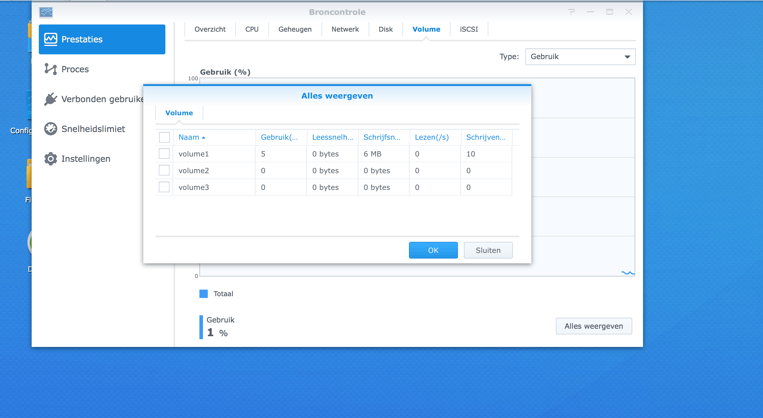The image size is (763, 418).
Task: Click the Verbonden gebruikers plug icon
Action: click(50, 99)
